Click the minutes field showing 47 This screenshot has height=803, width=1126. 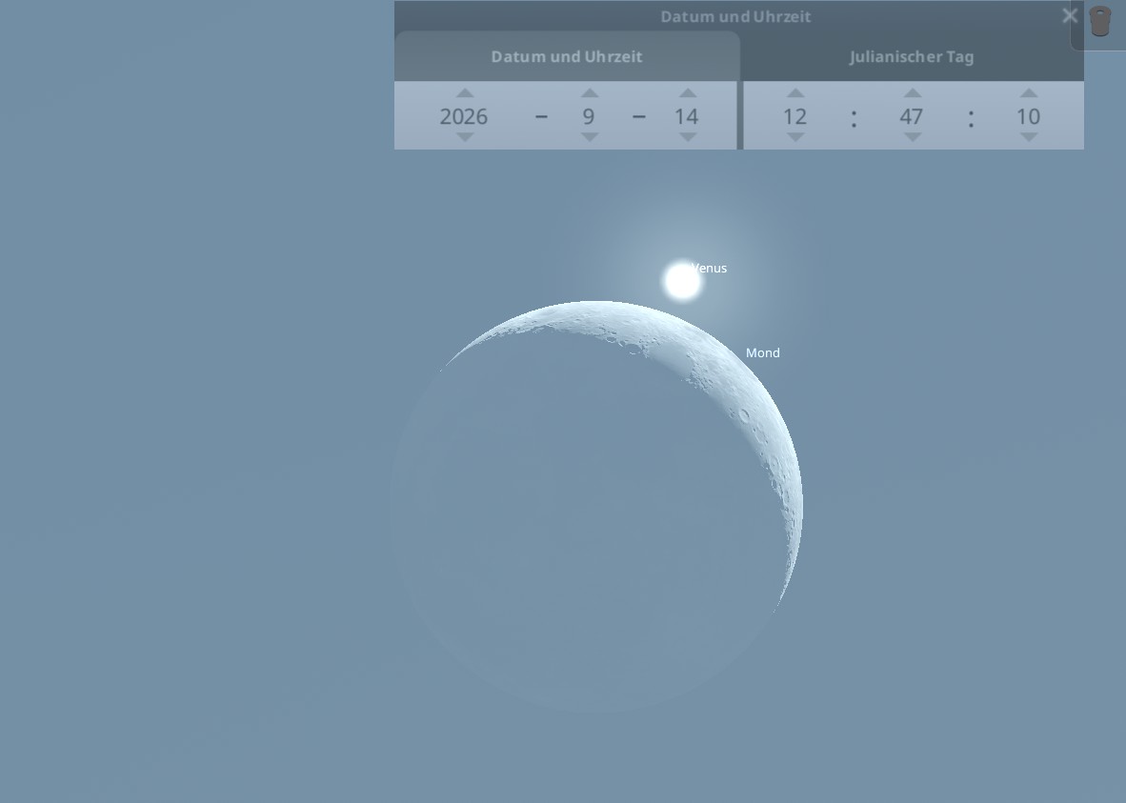(x=912, y=116)
